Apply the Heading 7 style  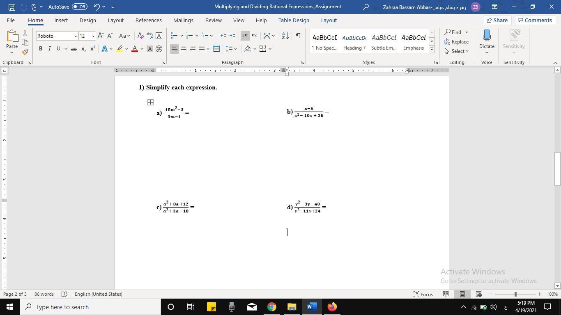coord(354,41)
